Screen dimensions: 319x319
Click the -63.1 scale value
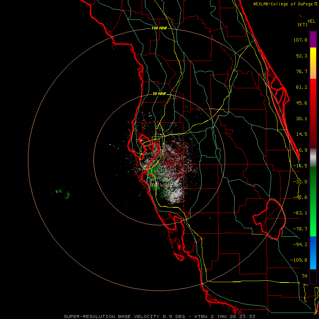point(300,213)
